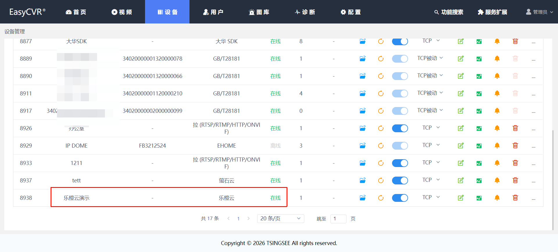Screen dimensions: 558x252
Task: Toggle the switch in row 8933
Action: point(400,163)
